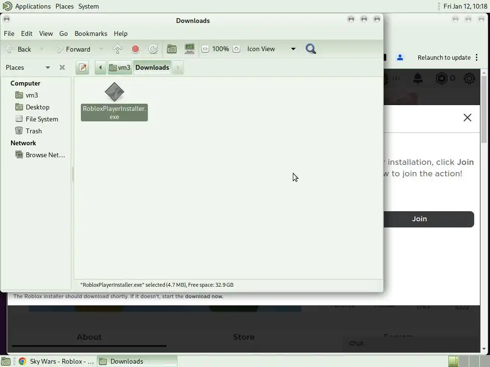The width and height of the screenshot is (490, 367).
Task: Open Browse Network in the sidebar
Action: (45, 155)
